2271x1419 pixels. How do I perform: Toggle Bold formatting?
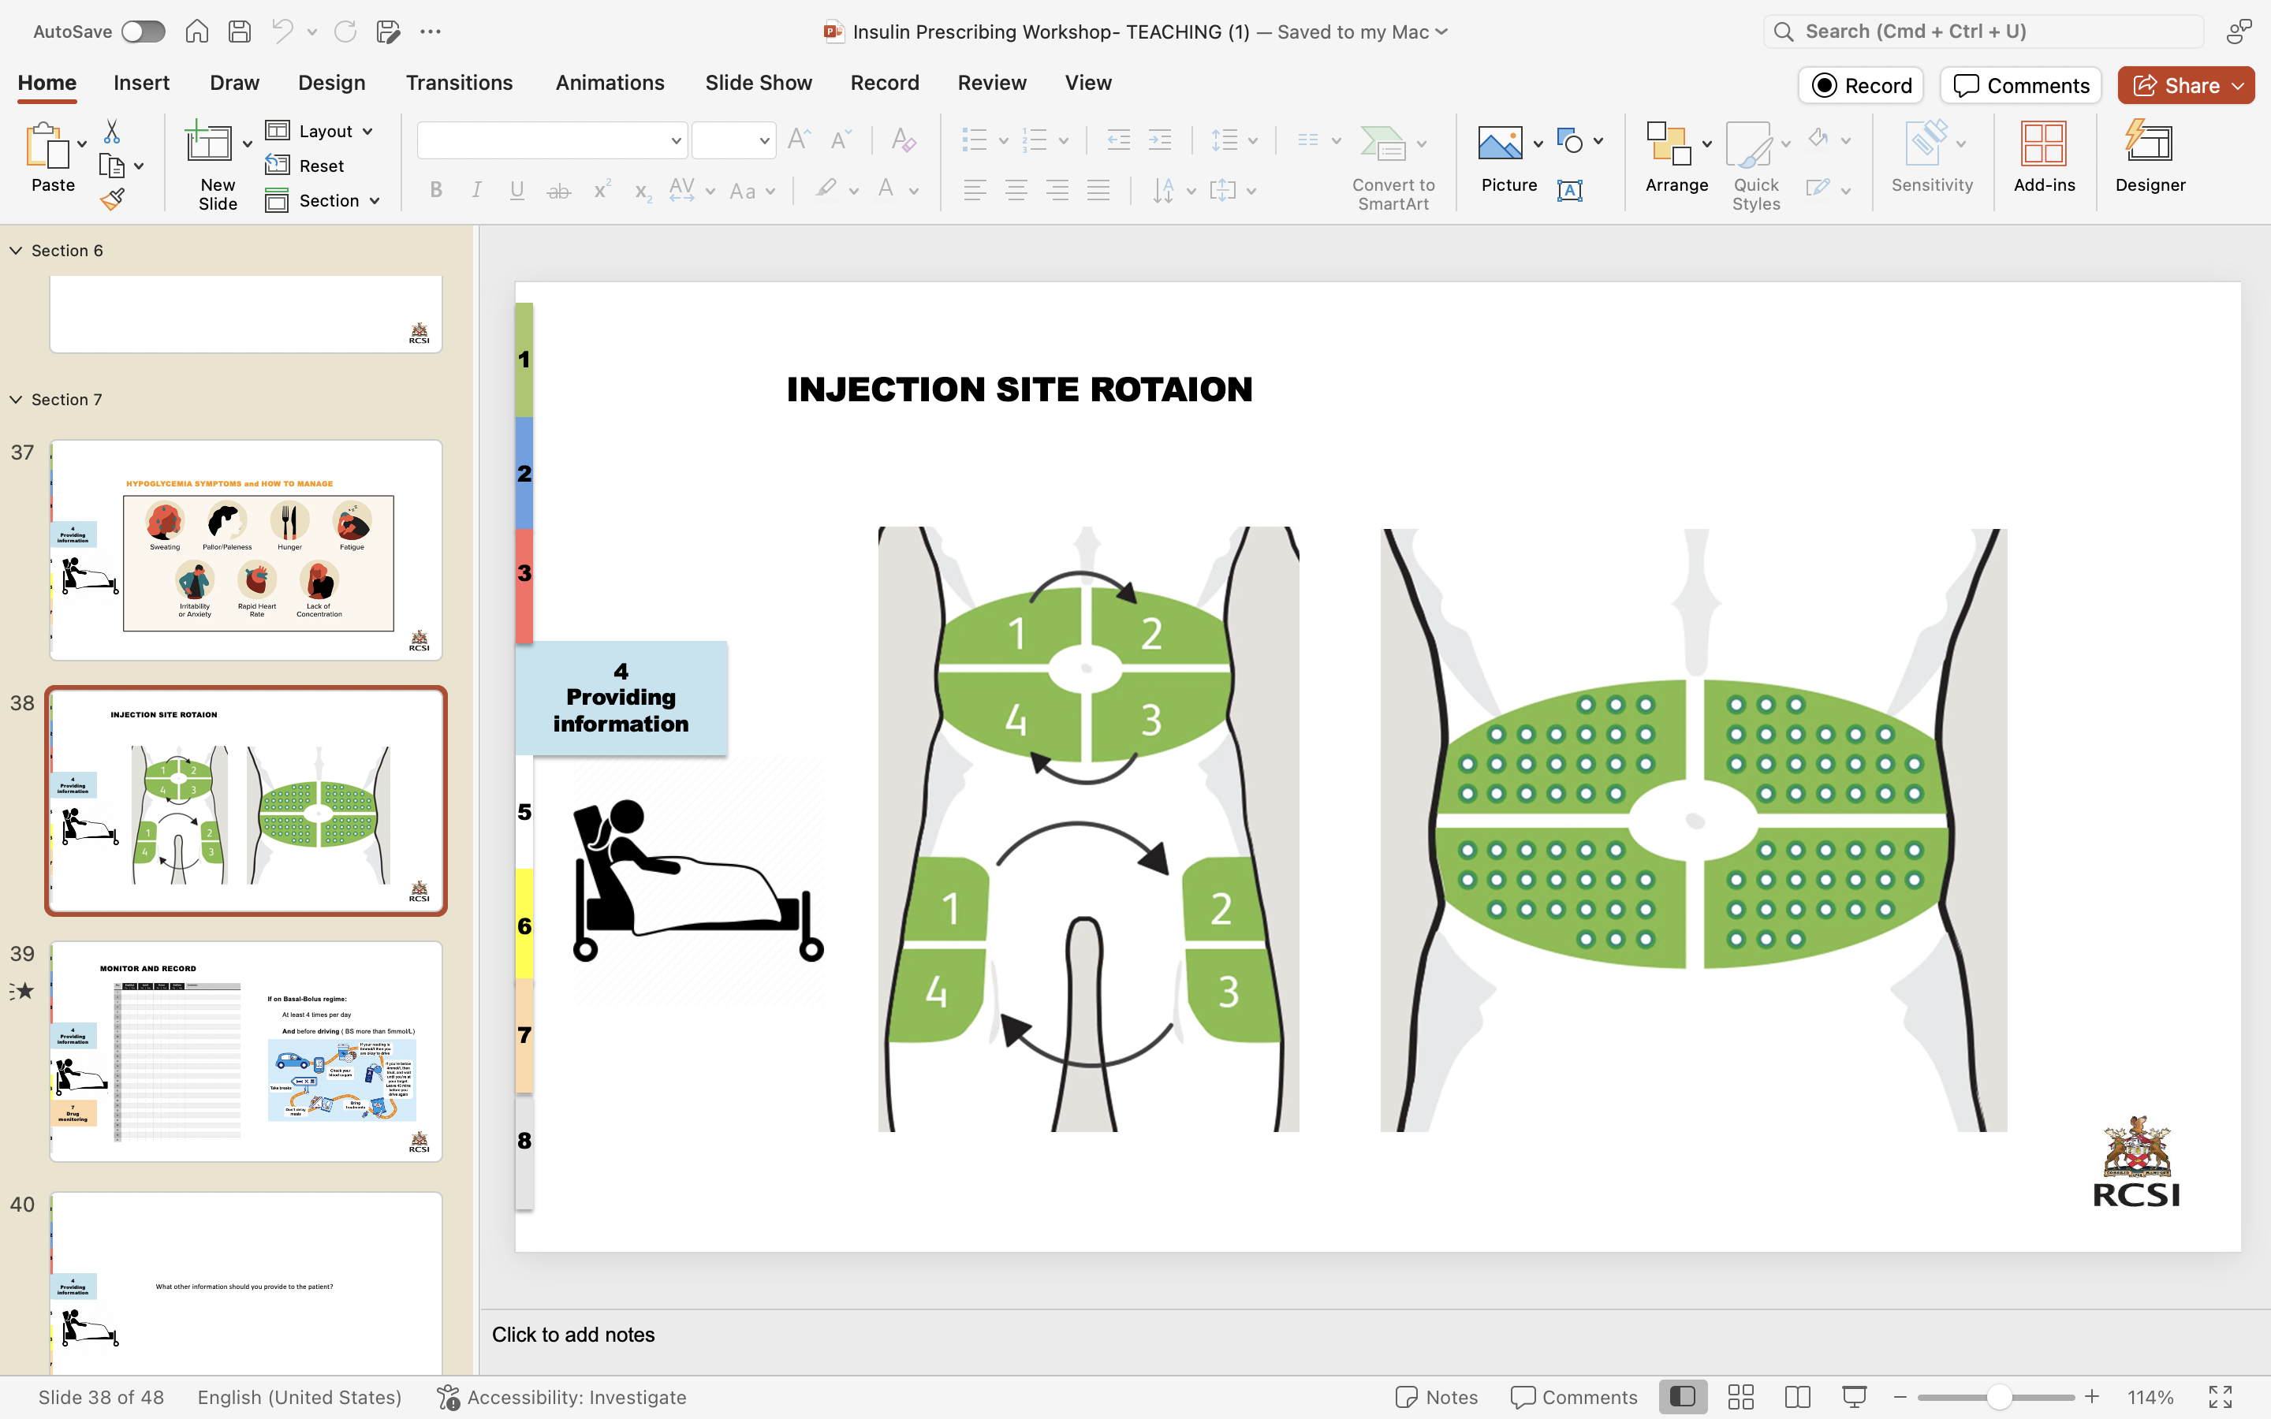point(435,191)
